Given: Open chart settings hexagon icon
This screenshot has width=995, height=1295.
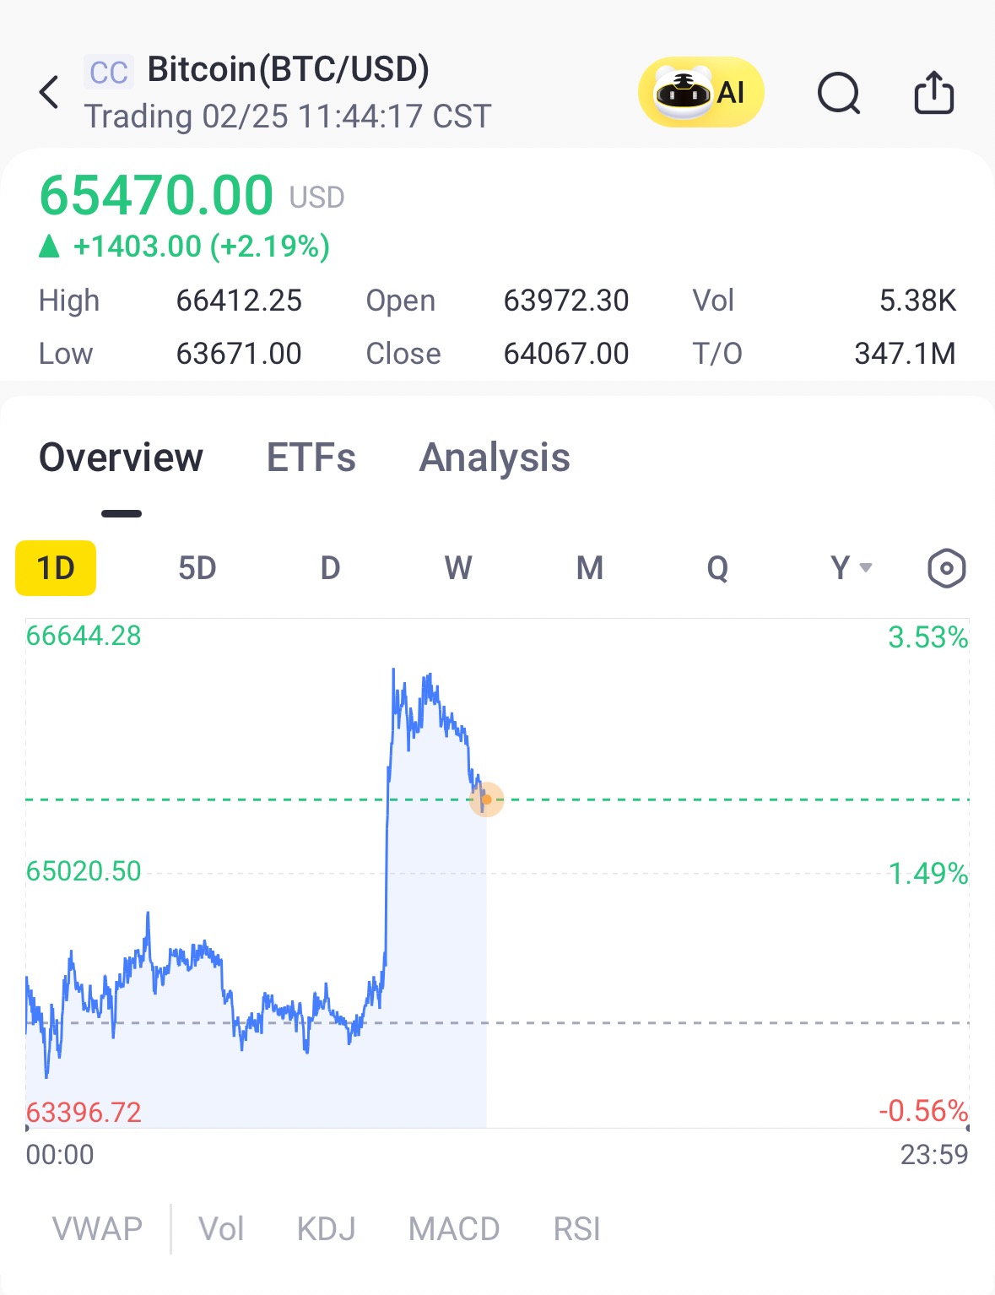Looking at the screenshot, I should point(946,568).
